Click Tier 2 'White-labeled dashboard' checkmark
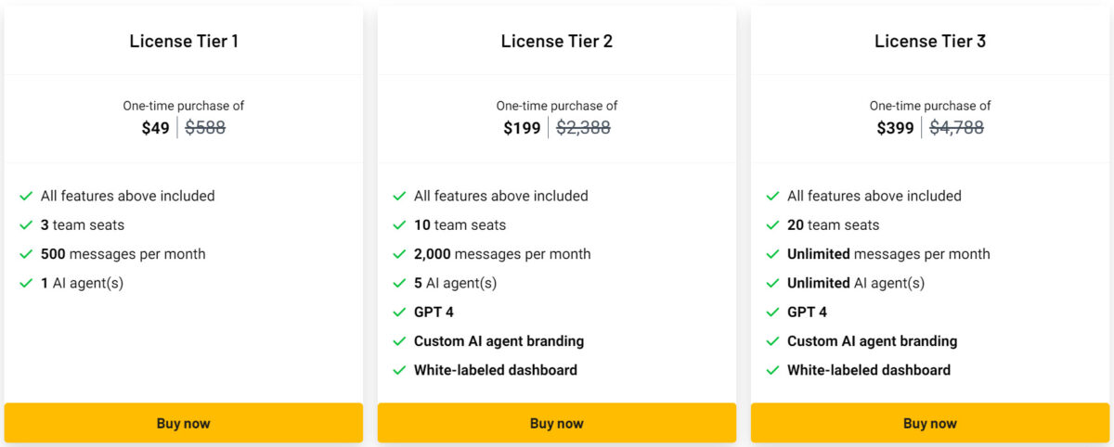The image size is (1114, 447). [x=399, y=370]
